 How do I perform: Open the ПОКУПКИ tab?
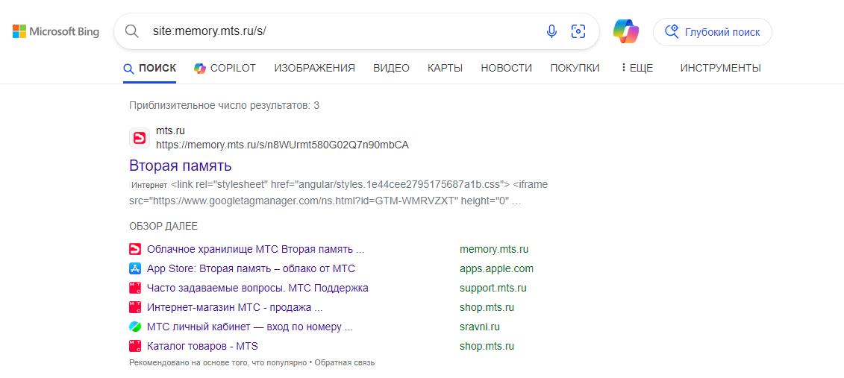point(575,69)
